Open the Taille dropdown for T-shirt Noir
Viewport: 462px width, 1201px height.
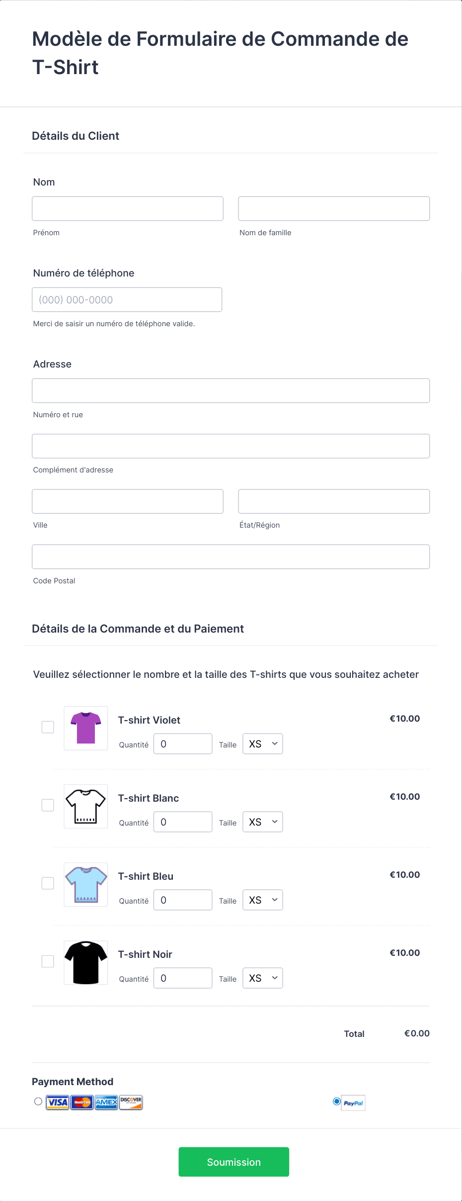pos(263,978)
